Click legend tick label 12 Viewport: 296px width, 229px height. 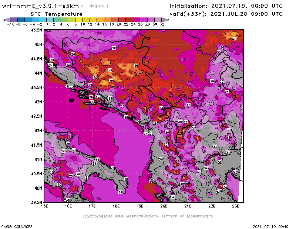coord(90,24)
